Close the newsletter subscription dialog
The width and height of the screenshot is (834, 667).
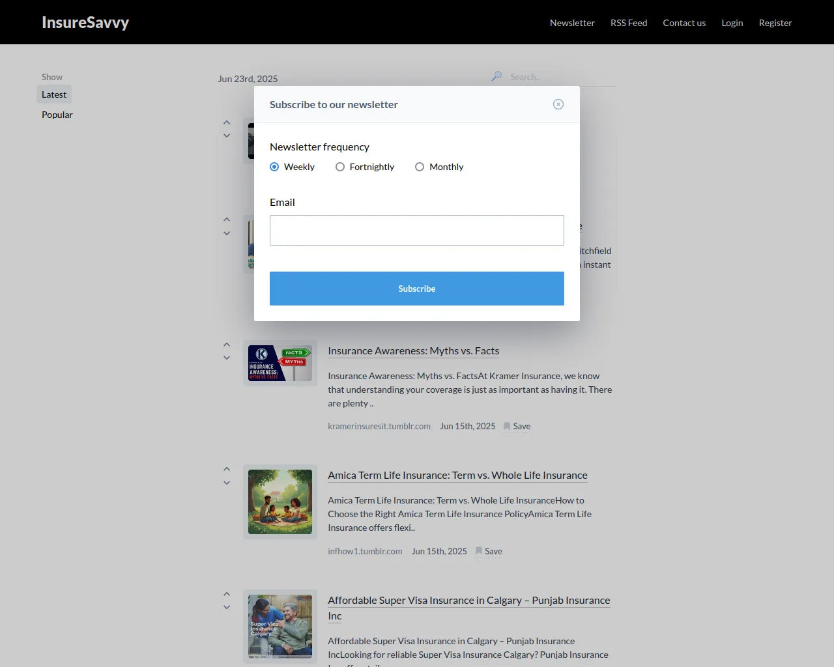[x=558, y=104]
